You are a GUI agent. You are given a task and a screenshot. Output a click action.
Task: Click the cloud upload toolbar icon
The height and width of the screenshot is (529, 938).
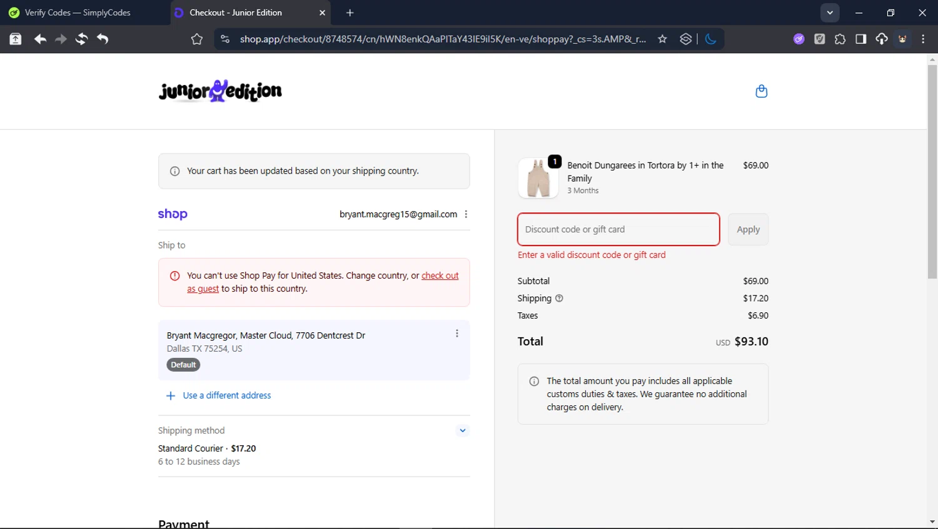click(x=882, y=39)
